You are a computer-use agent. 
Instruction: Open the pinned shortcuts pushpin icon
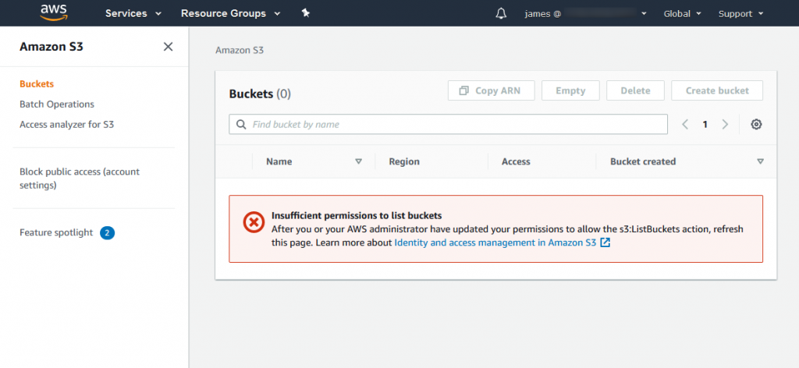306,13
